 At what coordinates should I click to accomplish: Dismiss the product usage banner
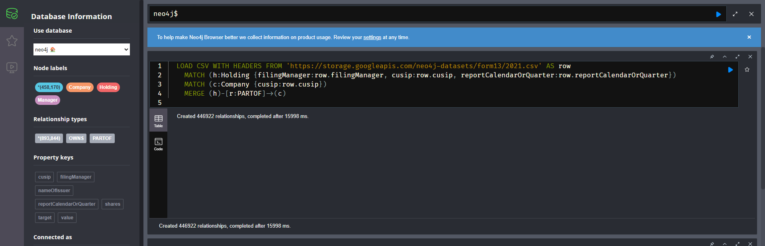tap(749, 37)
